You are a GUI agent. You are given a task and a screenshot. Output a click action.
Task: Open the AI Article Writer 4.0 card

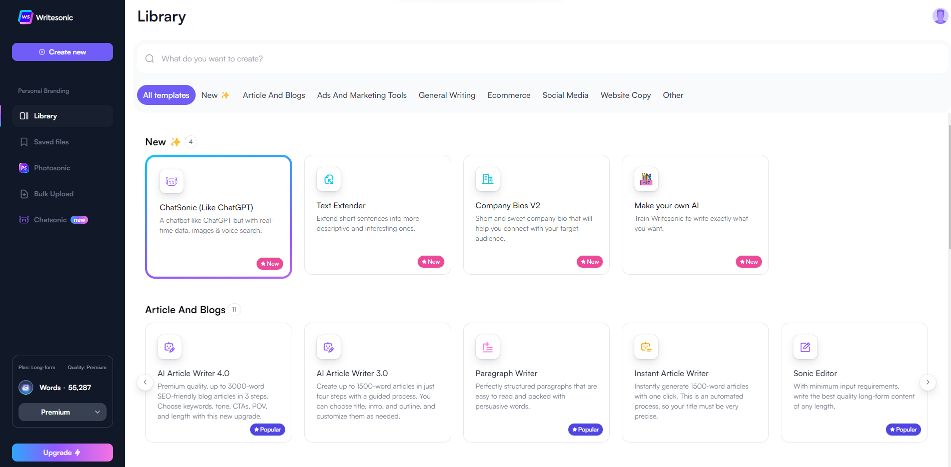click(x=218, y=382)
